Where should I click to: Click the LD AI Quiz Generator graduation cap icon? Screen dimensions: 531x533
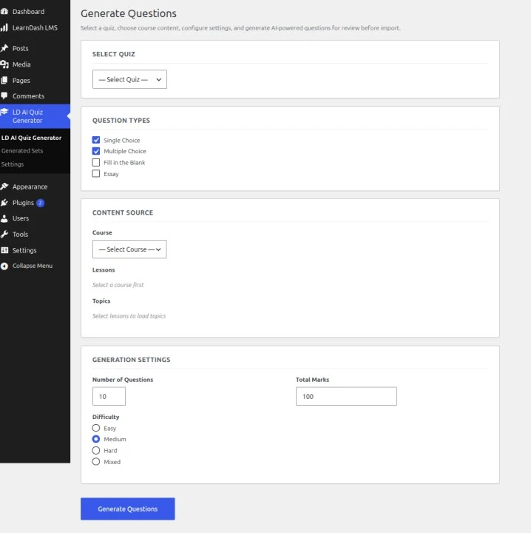coord(4,112)
